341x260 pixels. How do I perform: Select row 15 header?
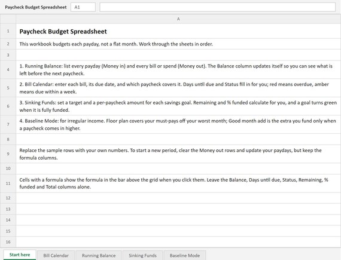coord(8,231)
